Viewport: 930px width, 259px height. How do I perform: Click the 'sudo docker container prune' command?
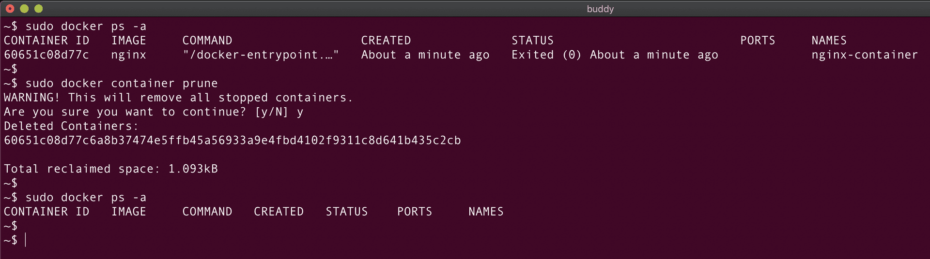pyautogui.click(x=121, y=84)
